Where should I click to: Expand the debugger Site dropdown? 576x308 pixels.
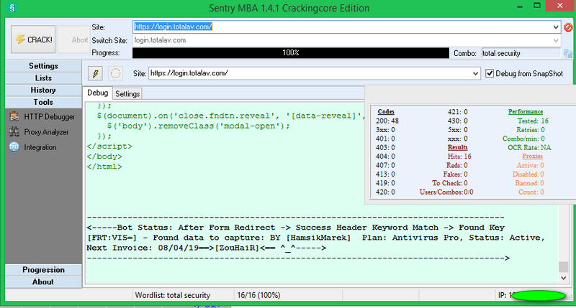coord(475,74)
